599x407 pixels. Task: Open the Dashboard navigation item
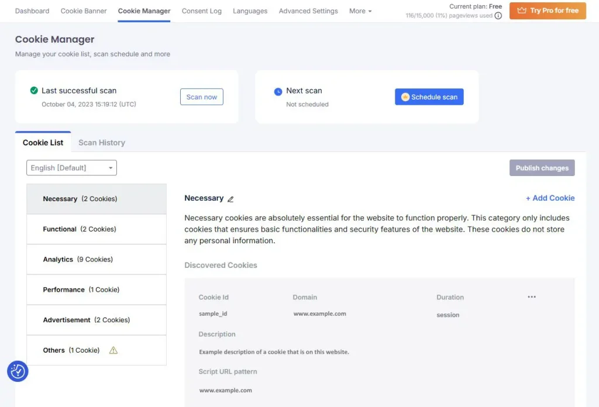[x=32, y=11]
